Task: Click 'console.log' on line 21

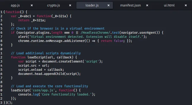Action: pos(28,94)
